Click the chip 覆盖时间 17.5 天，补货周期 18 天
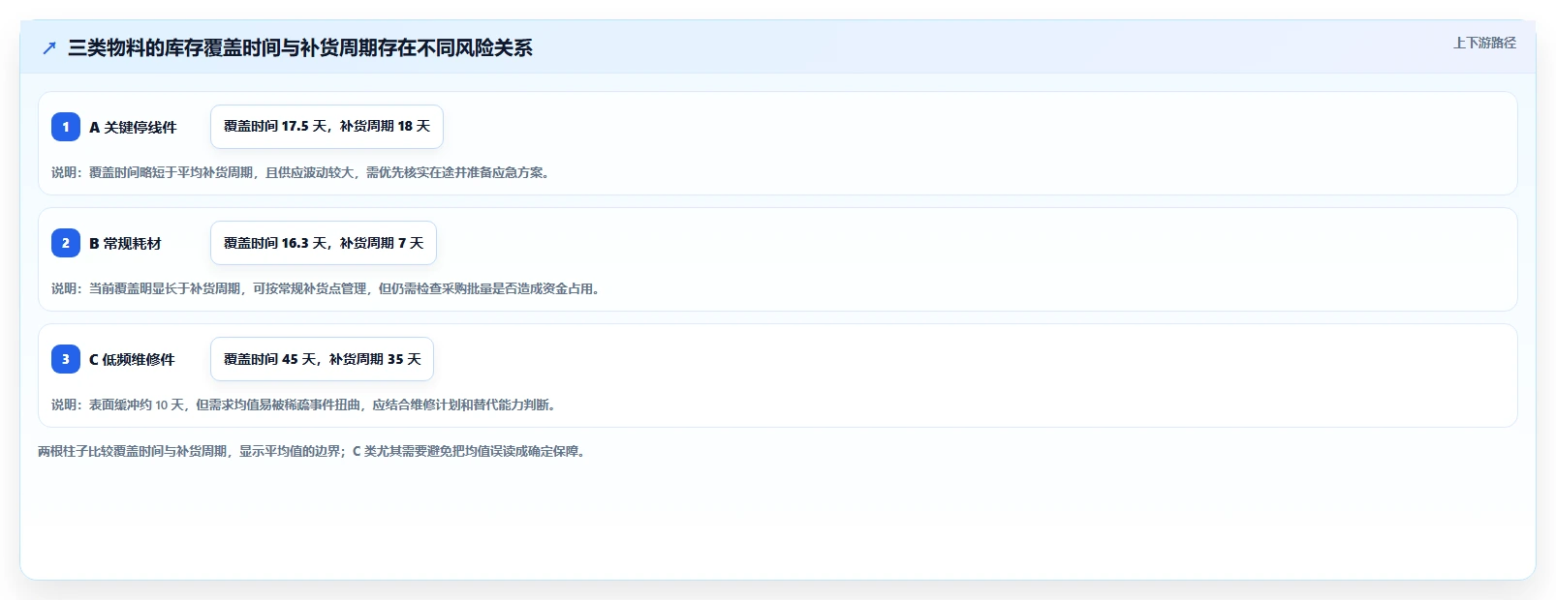The width and height of the screenshot is (1556, 600). 327,127
